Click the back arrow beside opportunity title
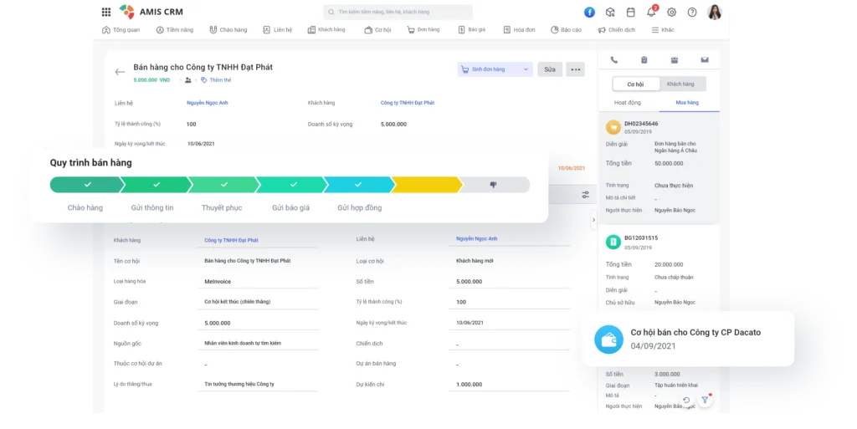This screenshot has width=857, height=429. coord(120,72)
